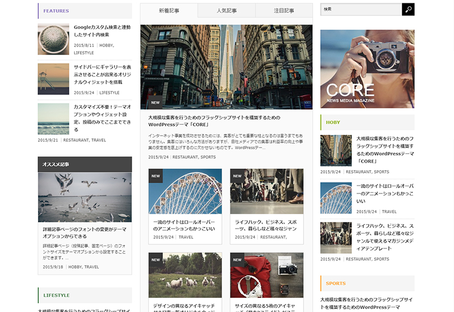Click the crowded subway card image
The width and height of the screenshot is (454, 312).
267,191
